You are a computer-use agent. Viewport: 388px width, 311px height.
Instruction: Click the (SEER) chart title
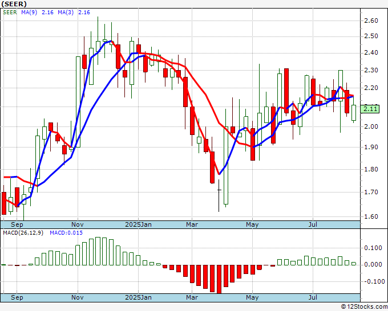coord(14,4)
